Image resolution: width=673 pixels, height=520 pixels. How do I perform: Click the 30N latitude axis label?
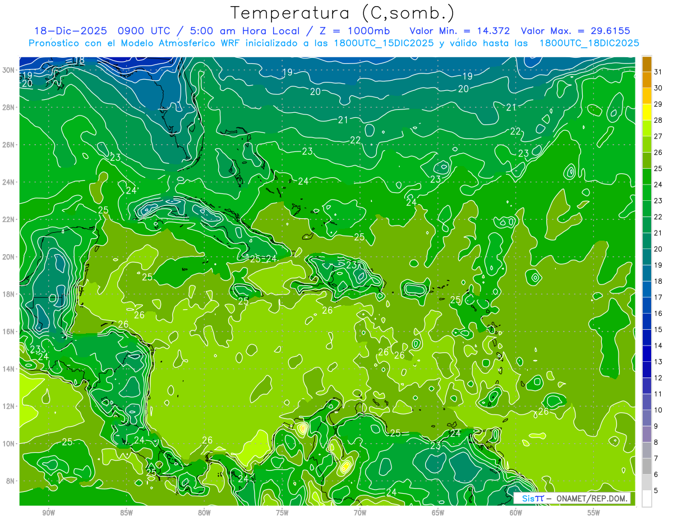[8, 70]
